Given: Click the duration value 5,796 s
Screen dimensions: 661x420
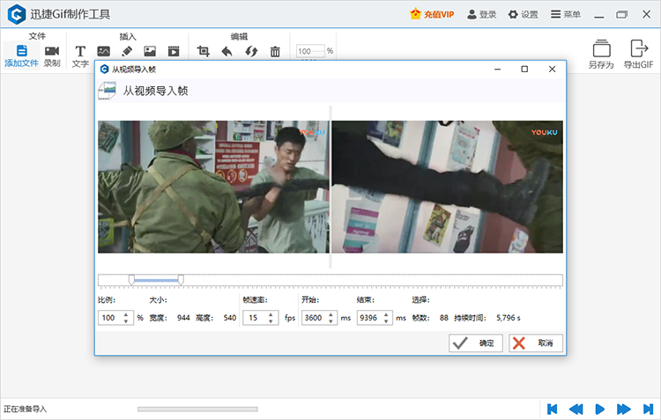Looking at the screenshot, I should [x=508, y=318].
